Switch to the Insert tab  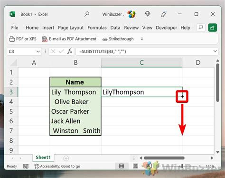click(48, 28)
